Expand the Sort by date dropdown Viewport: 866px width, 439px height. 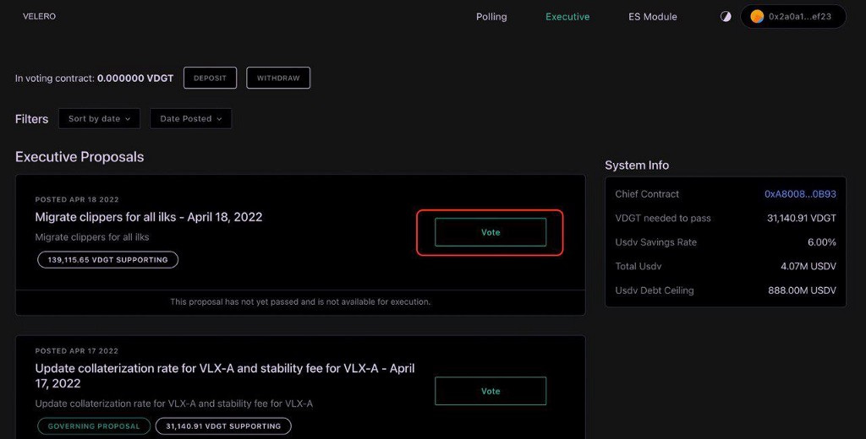point(99,119)
